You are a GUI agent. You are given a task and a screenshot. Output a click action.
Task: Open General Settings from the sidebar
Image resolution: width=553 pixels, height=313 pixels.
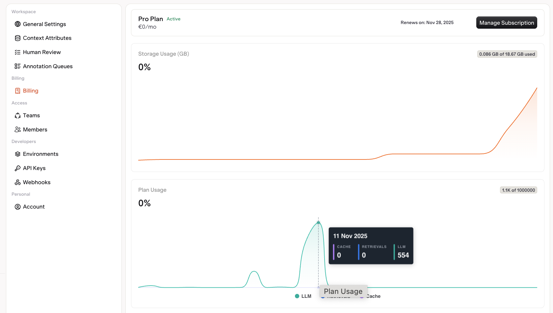(x=44, y=24)
